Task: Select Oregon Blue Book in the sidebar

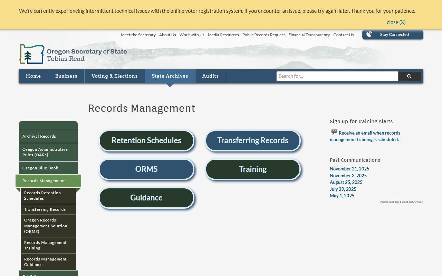Action: (x=48, y=168)
